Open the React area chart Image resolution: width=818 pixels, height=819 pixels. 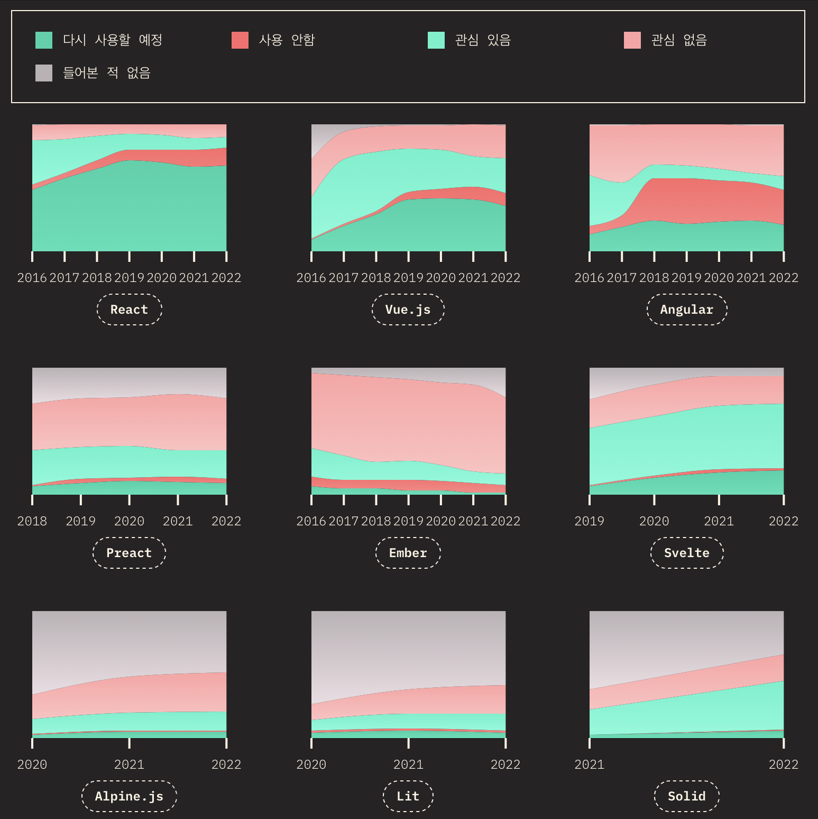click(130, 188)
